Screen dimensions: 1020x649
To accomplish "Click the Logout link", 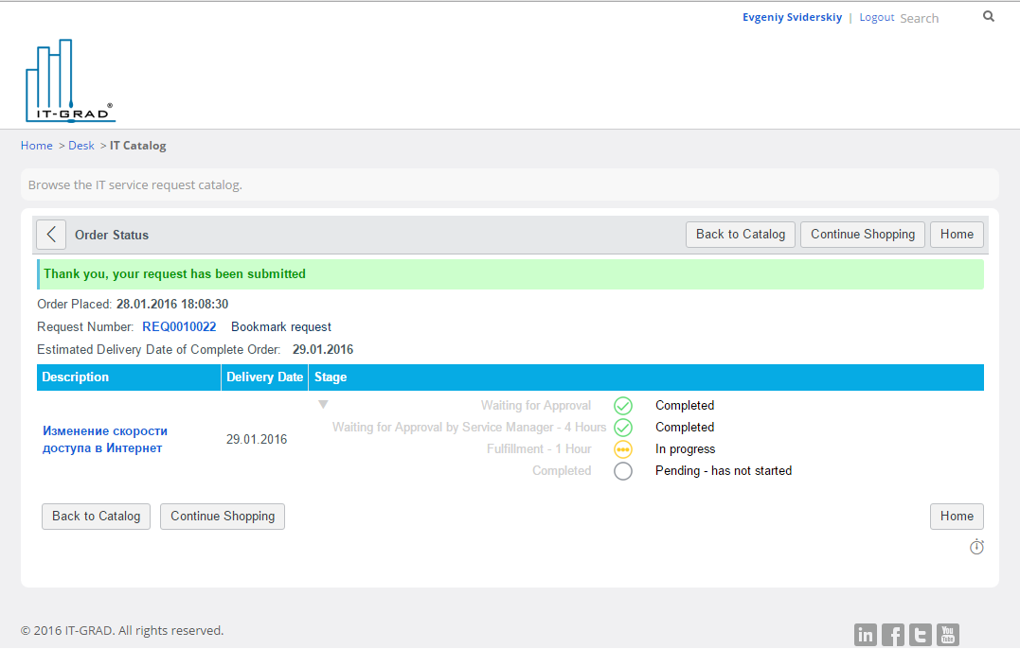I will point(876,17).
